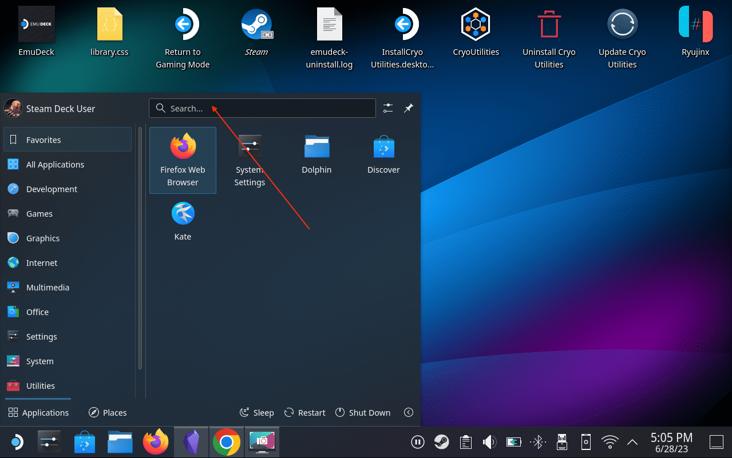The height and width of the screenshot is (458, 732).
Task: Launch the Steam desktop shortcut
Action: (x=256, y=32)
